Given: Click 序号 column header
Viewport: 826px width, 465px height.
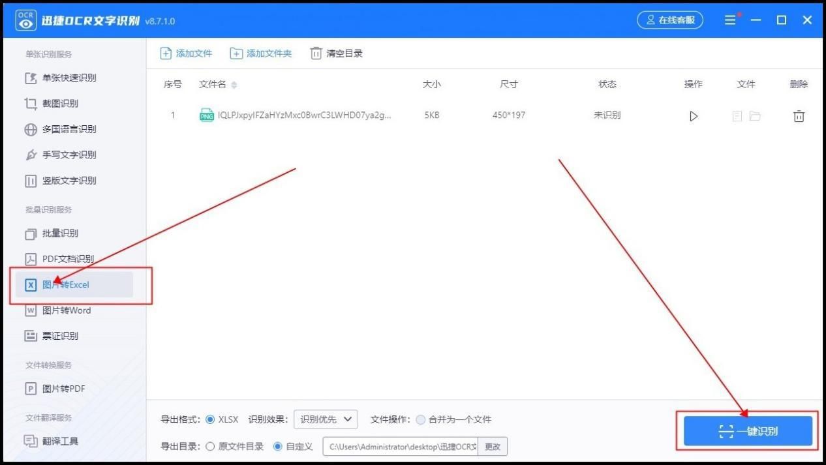Looking at the screenshot, I should (x=173, y=85).
